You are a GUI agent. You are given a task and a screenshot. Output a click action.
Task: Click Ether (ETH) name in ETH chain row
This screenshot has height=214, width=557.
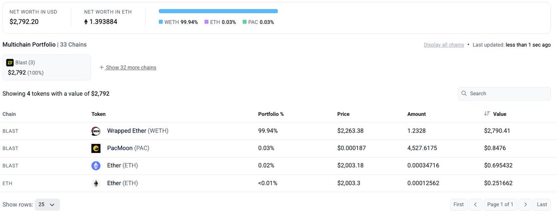[x=123, y=183]
